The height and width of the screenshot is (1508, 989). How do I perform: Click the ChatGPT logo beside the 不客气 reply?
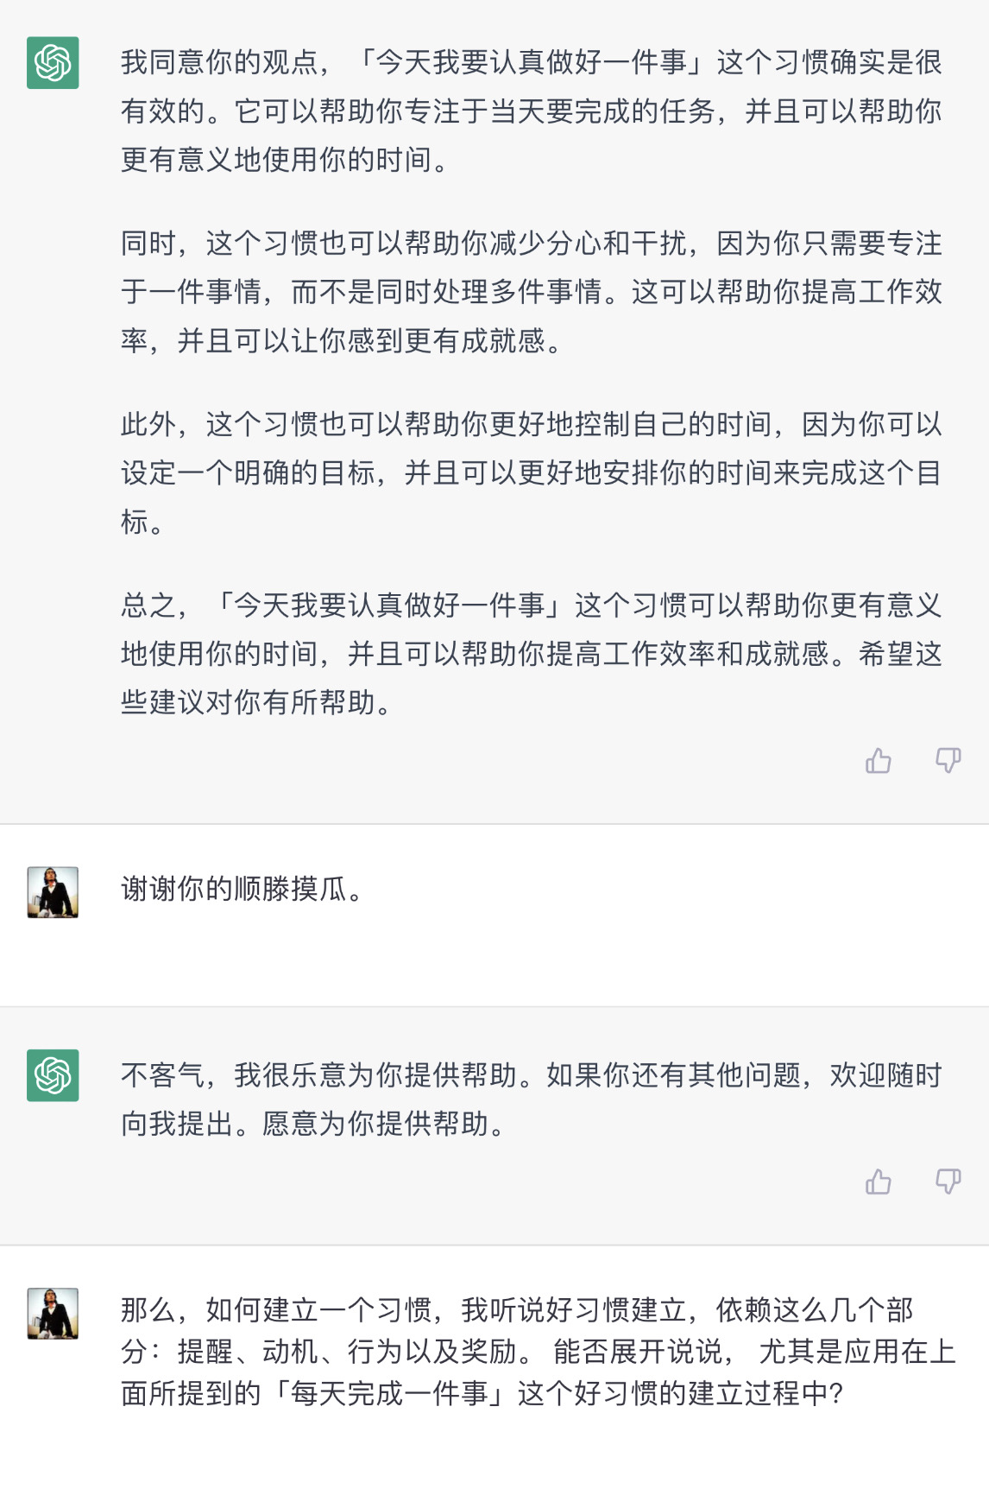[53, 1075]
